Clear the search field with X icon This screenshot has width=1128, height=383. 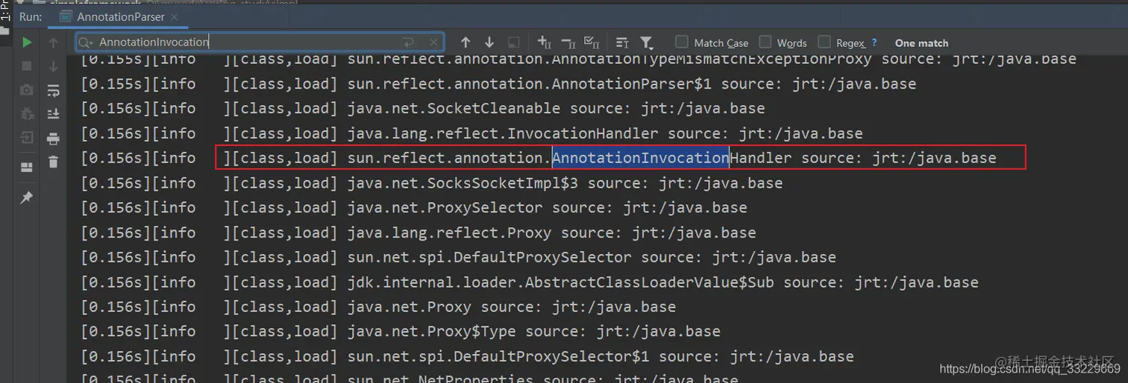pyautogui.click(x=433, y=42)
